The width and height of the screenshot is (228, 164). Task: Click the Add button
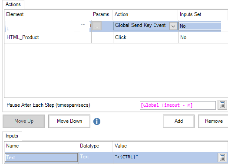click(x=178, y=121)
